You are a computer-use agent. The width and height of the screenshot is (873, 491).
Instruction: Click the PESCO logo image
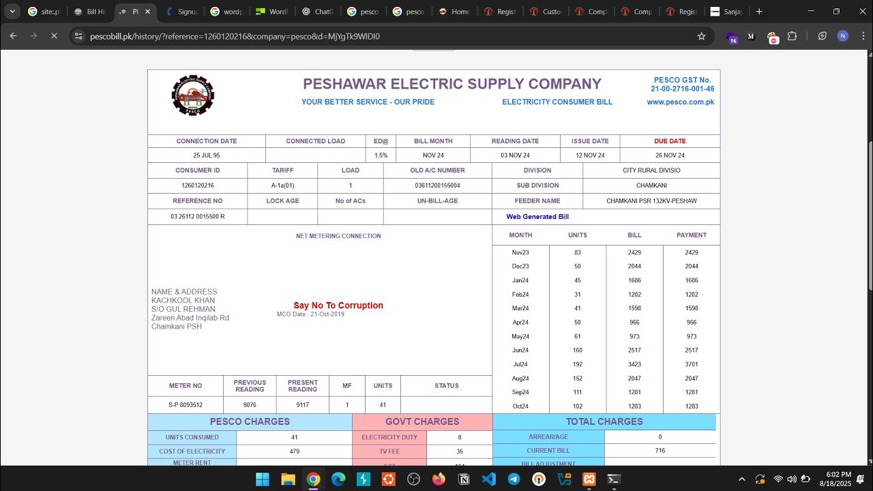tap(193, 95)
